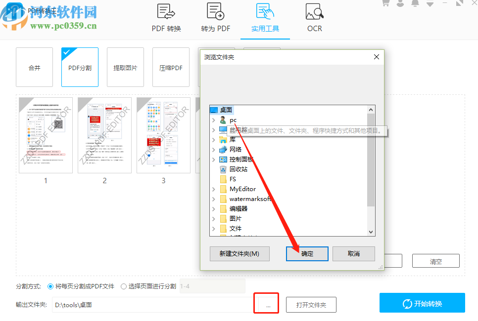The image size is (478, 321).
Task: Select the pc user folder
Action: click(x=233, y=120)
